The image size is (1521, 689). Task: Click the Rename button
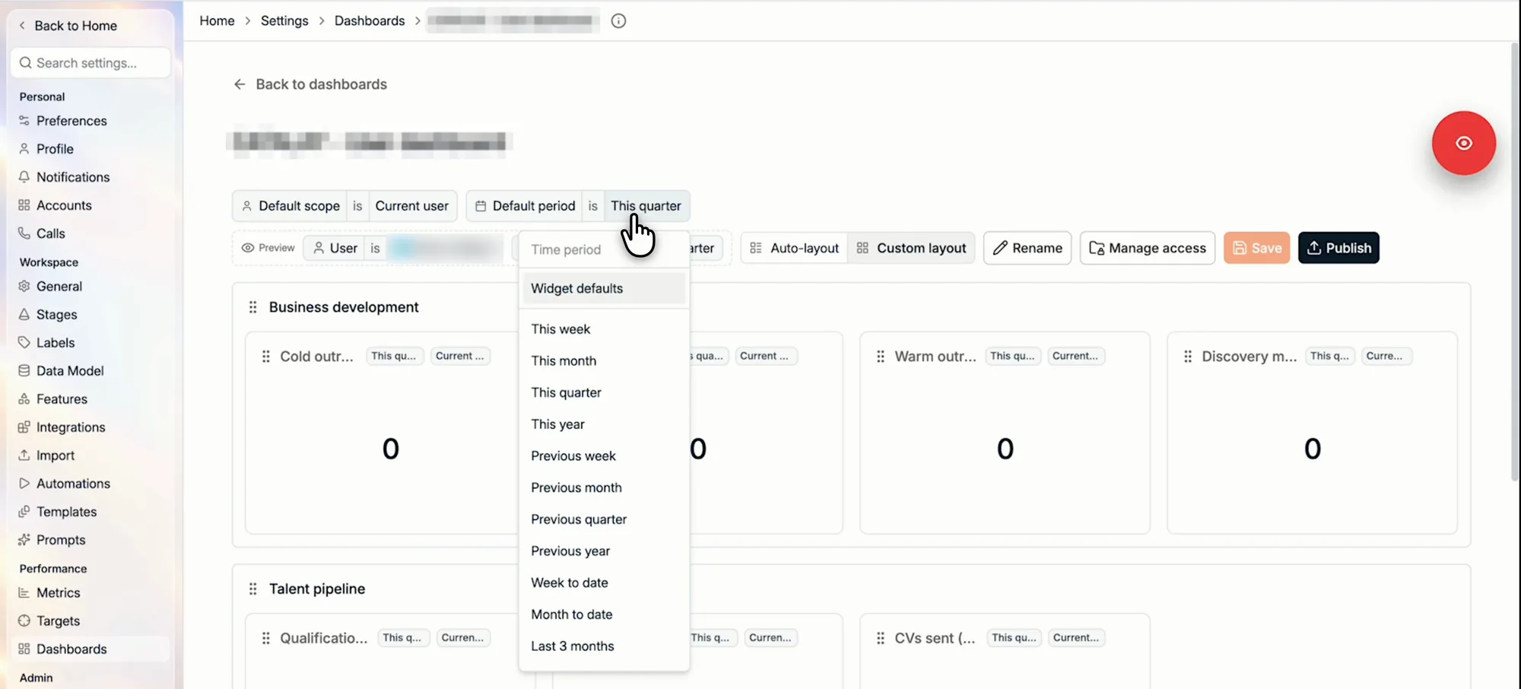pyautogui.click(x=1027, y=248)
